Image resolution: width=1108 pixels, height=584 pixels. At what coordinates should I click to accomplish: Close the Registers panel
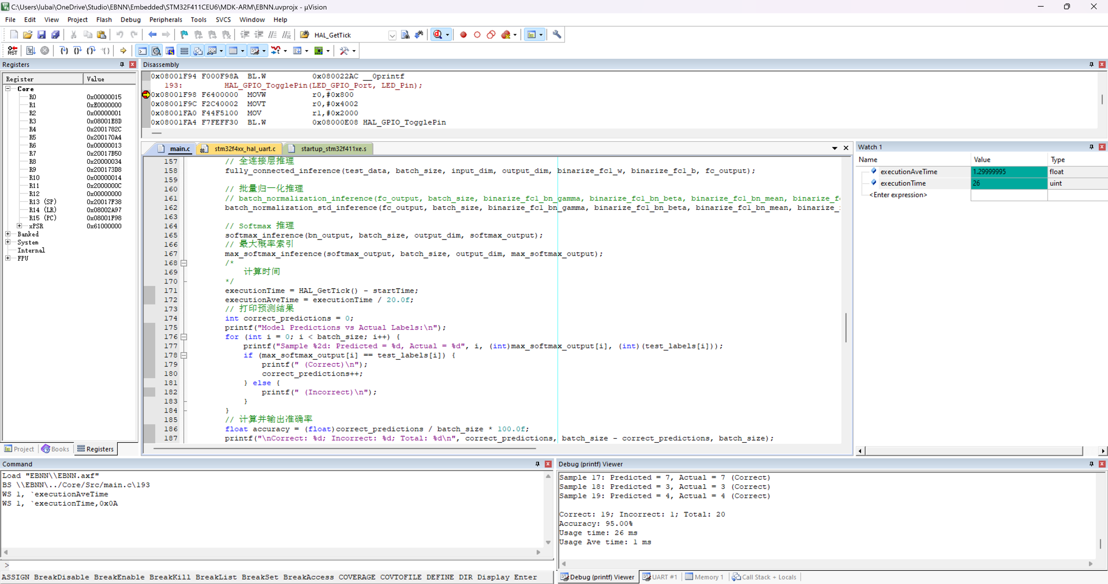point(133,64)
